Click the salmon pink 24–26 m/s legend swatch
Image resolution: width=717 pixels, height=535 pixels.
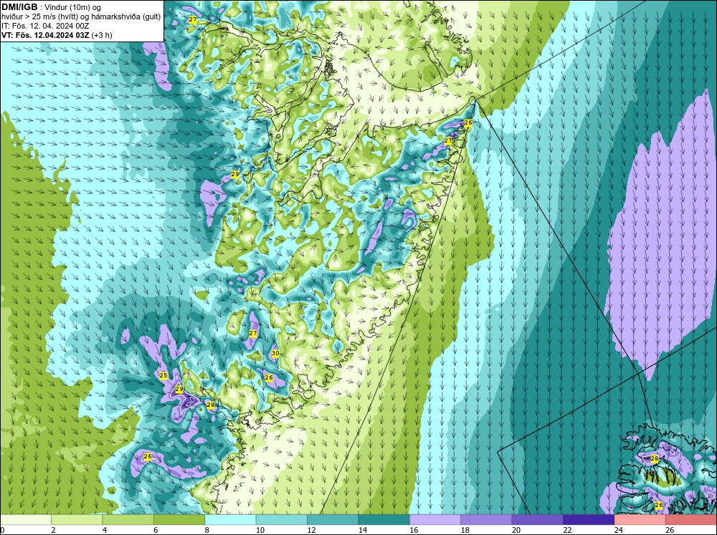[x=640, y=519]
